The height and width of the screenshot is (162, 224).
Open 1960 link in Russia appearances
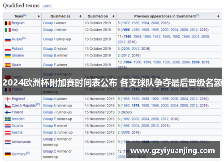click(x=127, y=36)
